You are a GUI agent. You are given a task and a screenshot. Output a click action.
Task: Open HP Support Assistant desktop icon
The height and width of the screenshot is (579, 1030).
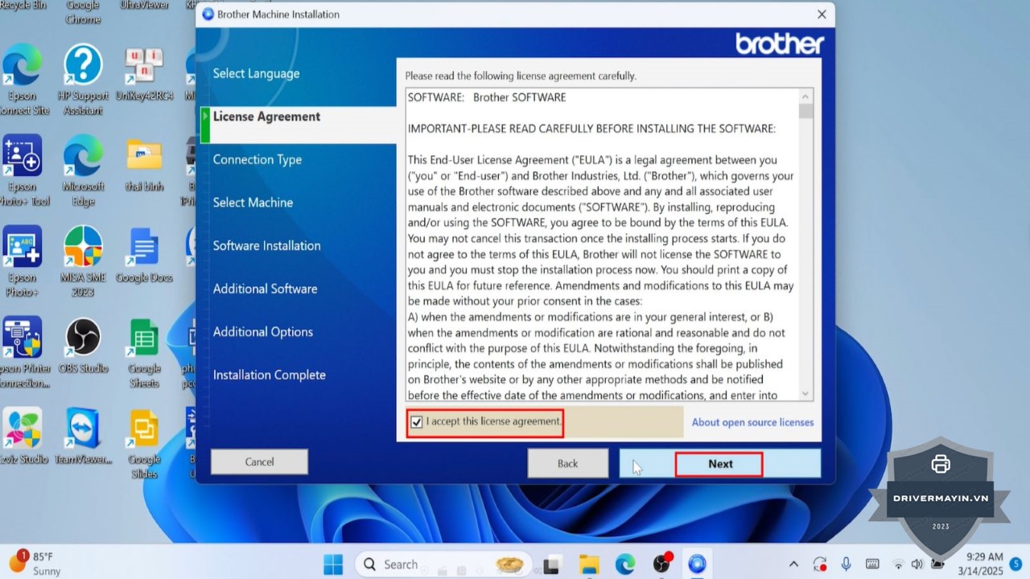coord(84,67)
